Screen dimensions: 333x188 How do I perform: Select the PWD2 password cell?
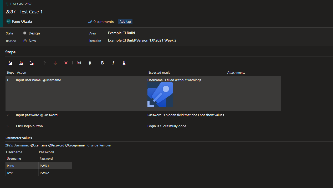point(55,173)
